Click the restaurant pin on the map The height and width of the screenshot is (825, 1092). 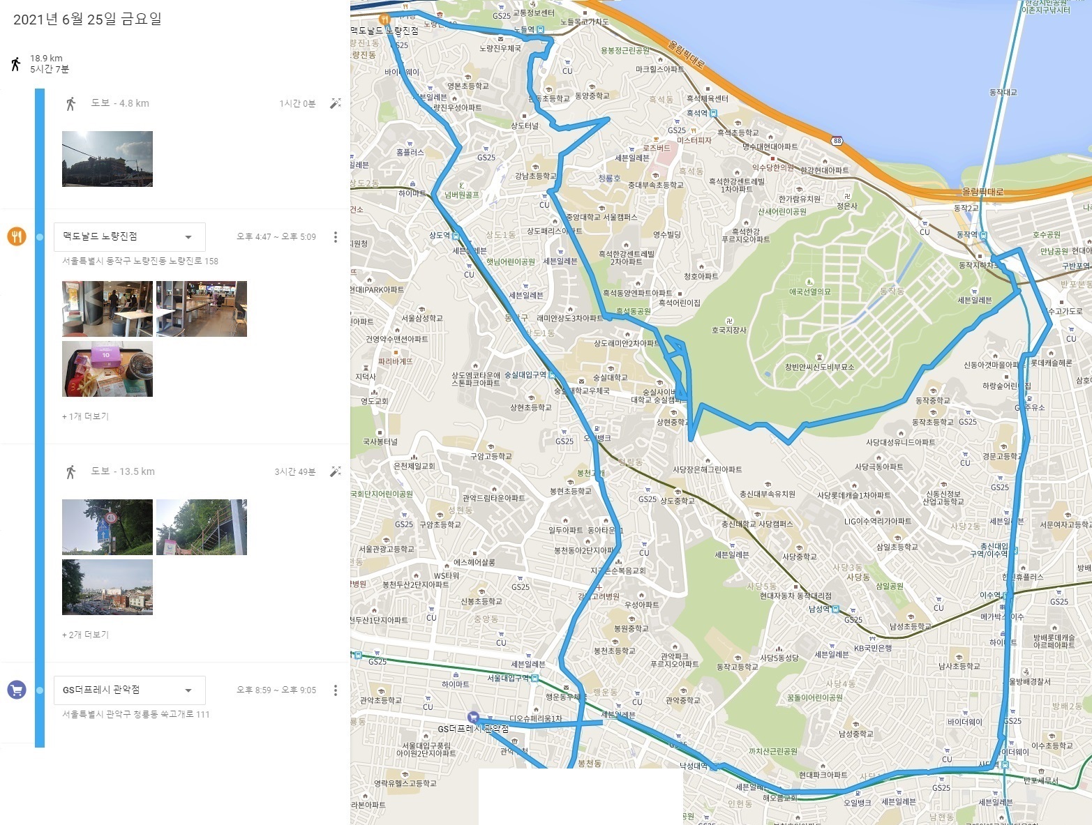tap(383, 19)
